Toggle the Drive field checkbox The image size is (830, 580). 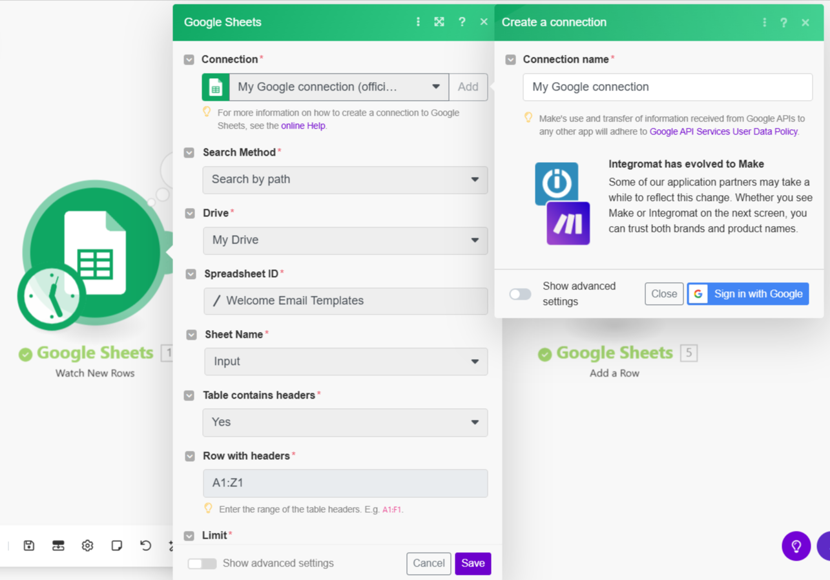(x=190, y=213)
